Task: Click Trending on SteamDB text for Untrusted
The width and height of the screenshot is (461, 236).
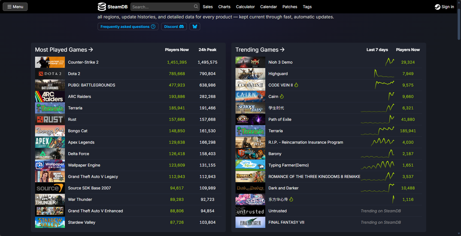Action: coord(381,211)
